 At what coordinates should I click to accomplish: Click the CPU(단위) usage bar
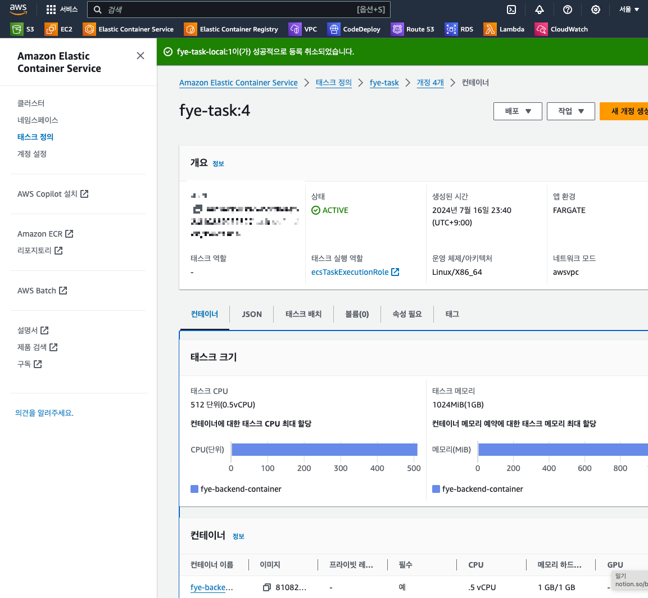324,450
